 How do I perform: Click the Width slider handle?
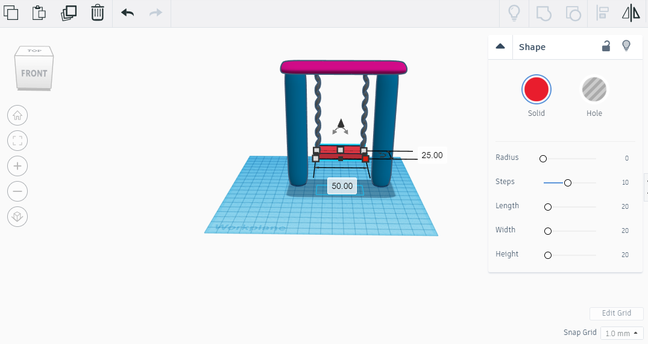coord(548,231)
